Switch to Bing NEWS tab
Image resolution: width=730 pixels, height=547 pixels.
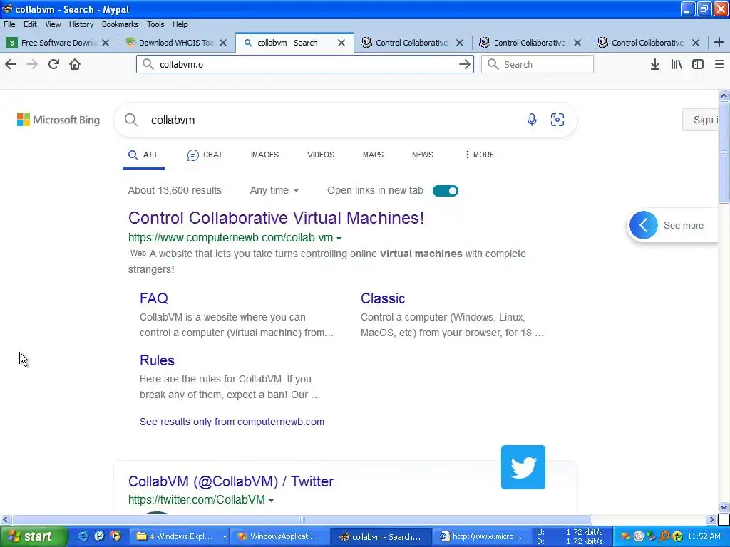(x=422, y=155)
